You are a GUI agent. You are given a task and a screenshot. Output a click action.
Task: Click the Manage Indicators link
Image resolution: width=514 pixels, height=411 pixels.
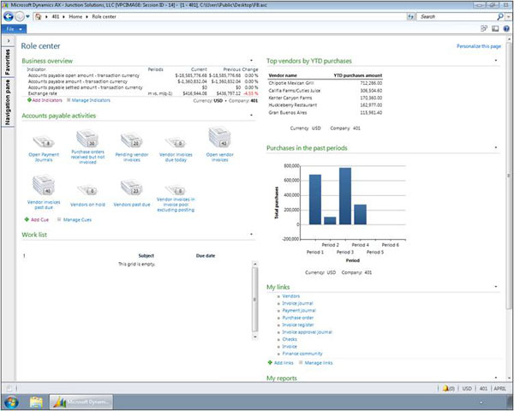(x=91, y=100)
